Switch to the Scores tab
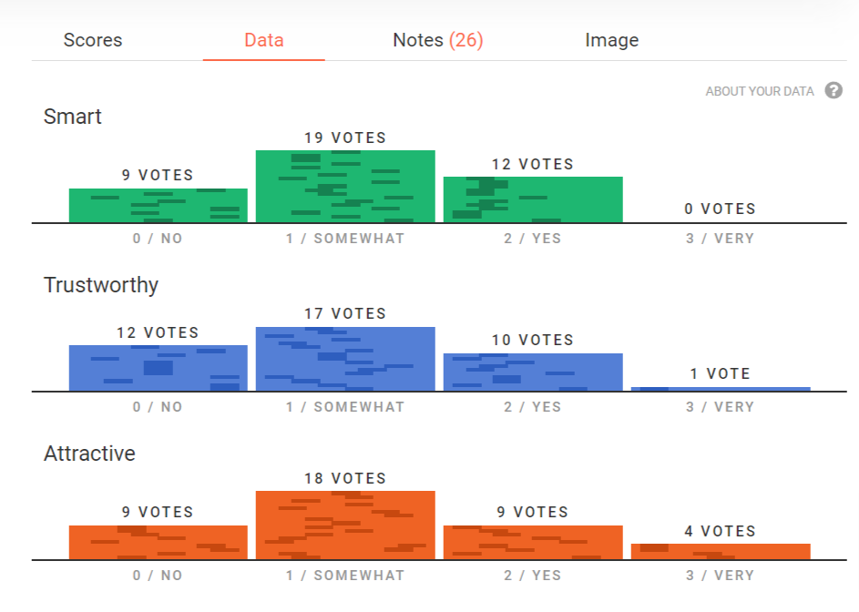The image size is (859, 612). (93, 40)
